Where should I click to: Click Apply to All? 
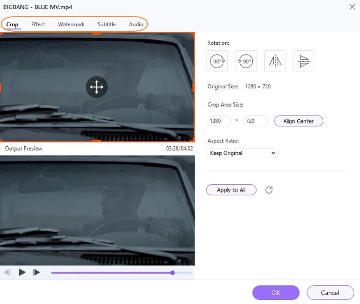click(x=231, y=190)
